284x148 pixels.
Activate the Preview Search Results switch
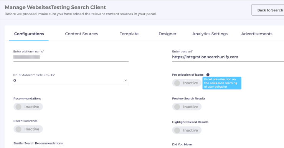click(x=187, y=107)
